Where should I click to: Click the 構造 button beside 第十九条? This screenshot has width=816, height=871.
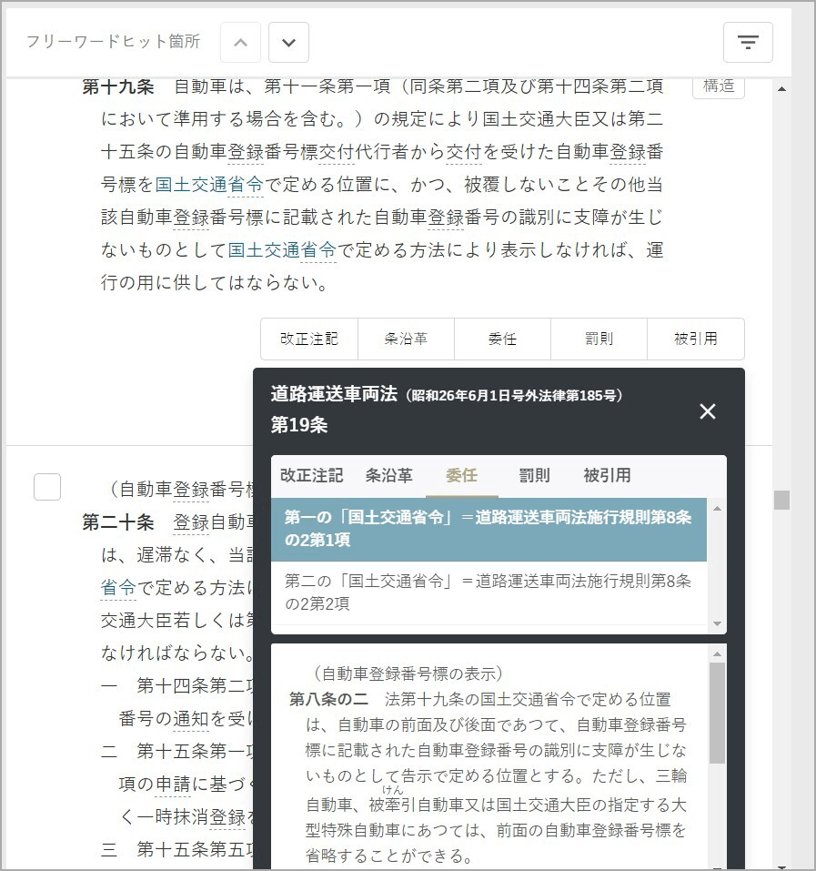coord(719,86)
